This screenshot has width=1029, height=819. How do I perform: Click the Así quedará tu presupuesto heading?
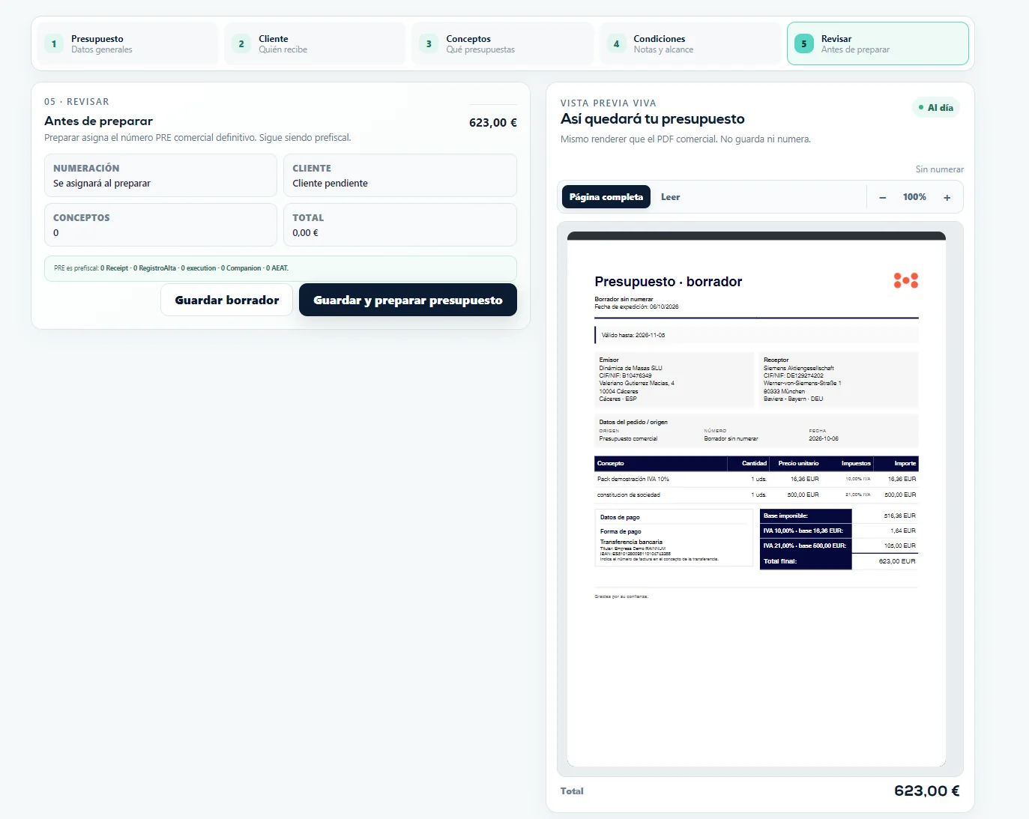pos(653,119)
